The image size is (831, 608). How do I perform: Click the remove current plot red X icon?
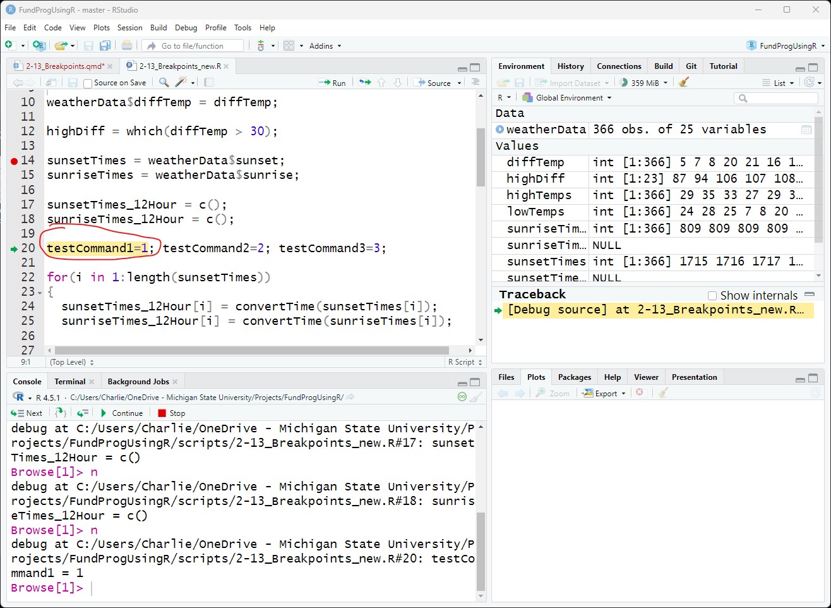(x=639, y=393)
